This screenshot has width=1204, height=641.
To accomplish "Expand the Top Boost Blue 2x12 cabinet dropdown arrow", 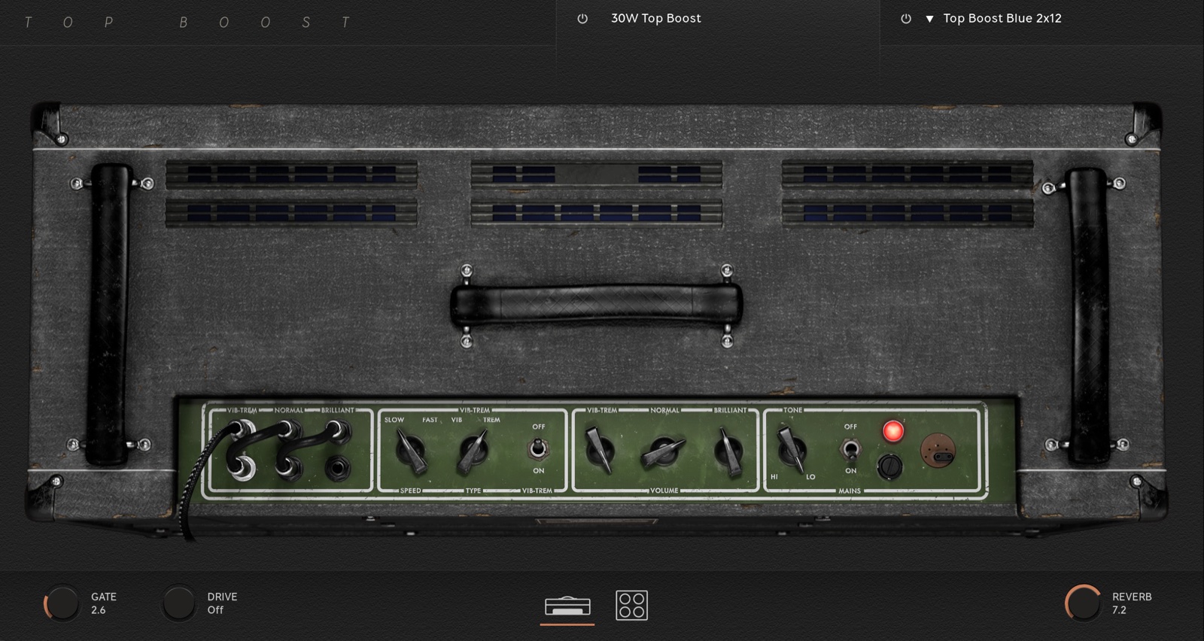I will pyautogui.click(x=929, y=19).
